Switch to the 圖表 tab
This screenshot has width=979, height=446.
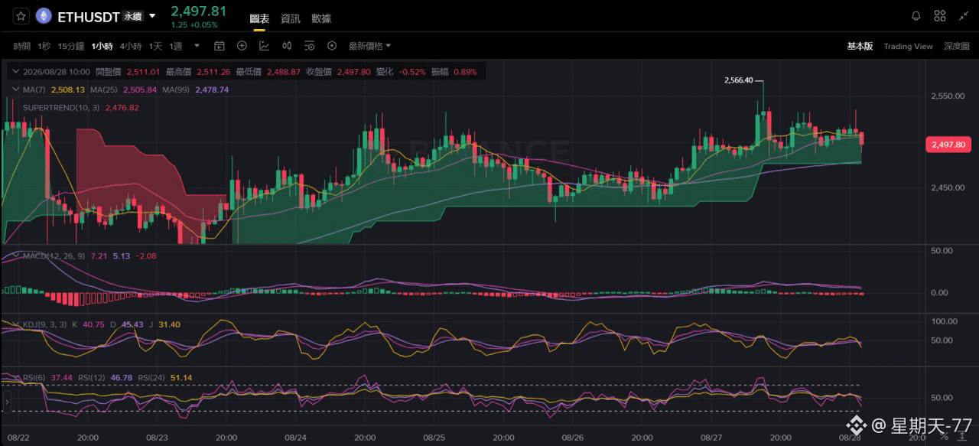pos(259,18)
